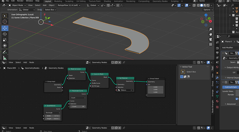
Task: Click the pan hand viewport gizmo
Action: click(211, 34)
